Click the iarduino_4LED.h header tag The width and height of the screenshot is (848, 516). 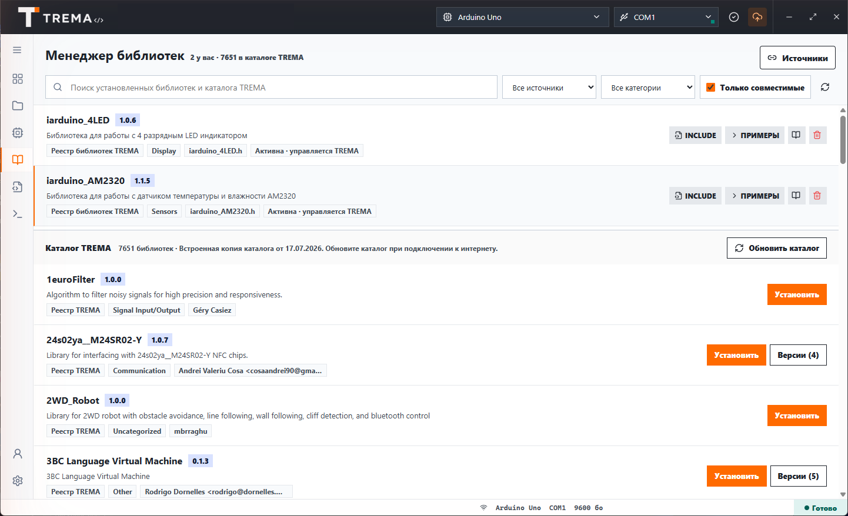pos(215,151)
